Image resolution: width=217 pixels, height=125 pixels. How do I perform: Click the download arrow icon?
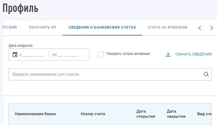tap(168, 55)
